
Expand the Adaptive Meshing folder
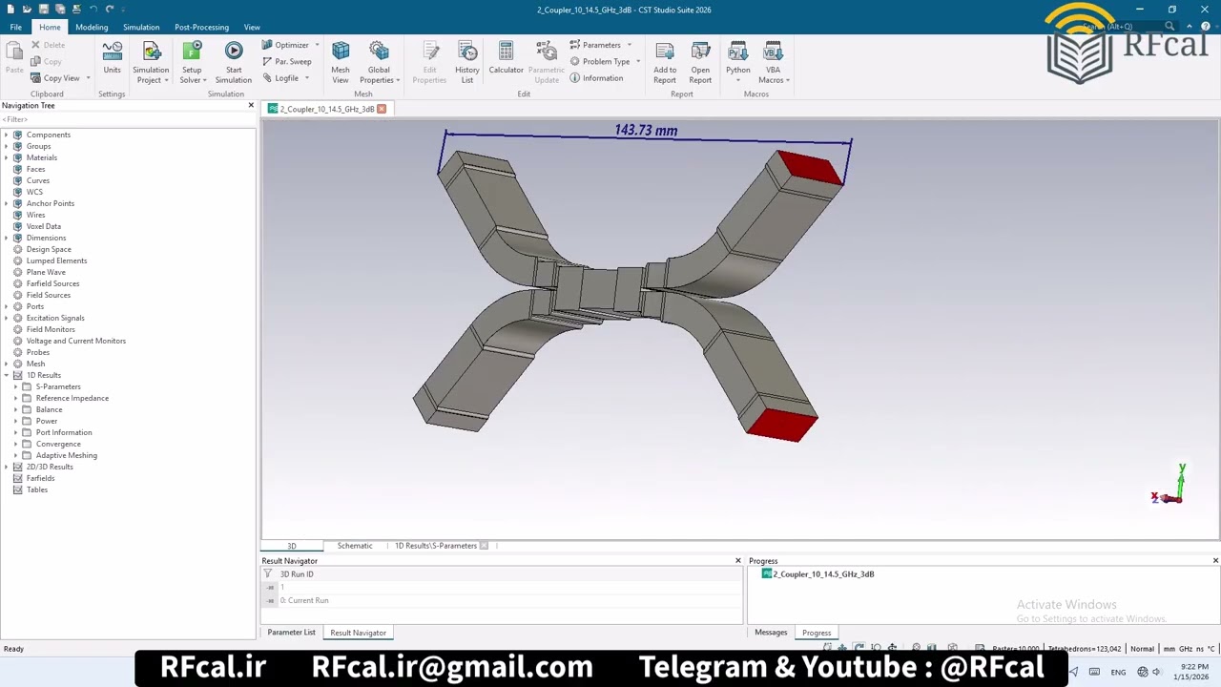click(x=15, y=455)
